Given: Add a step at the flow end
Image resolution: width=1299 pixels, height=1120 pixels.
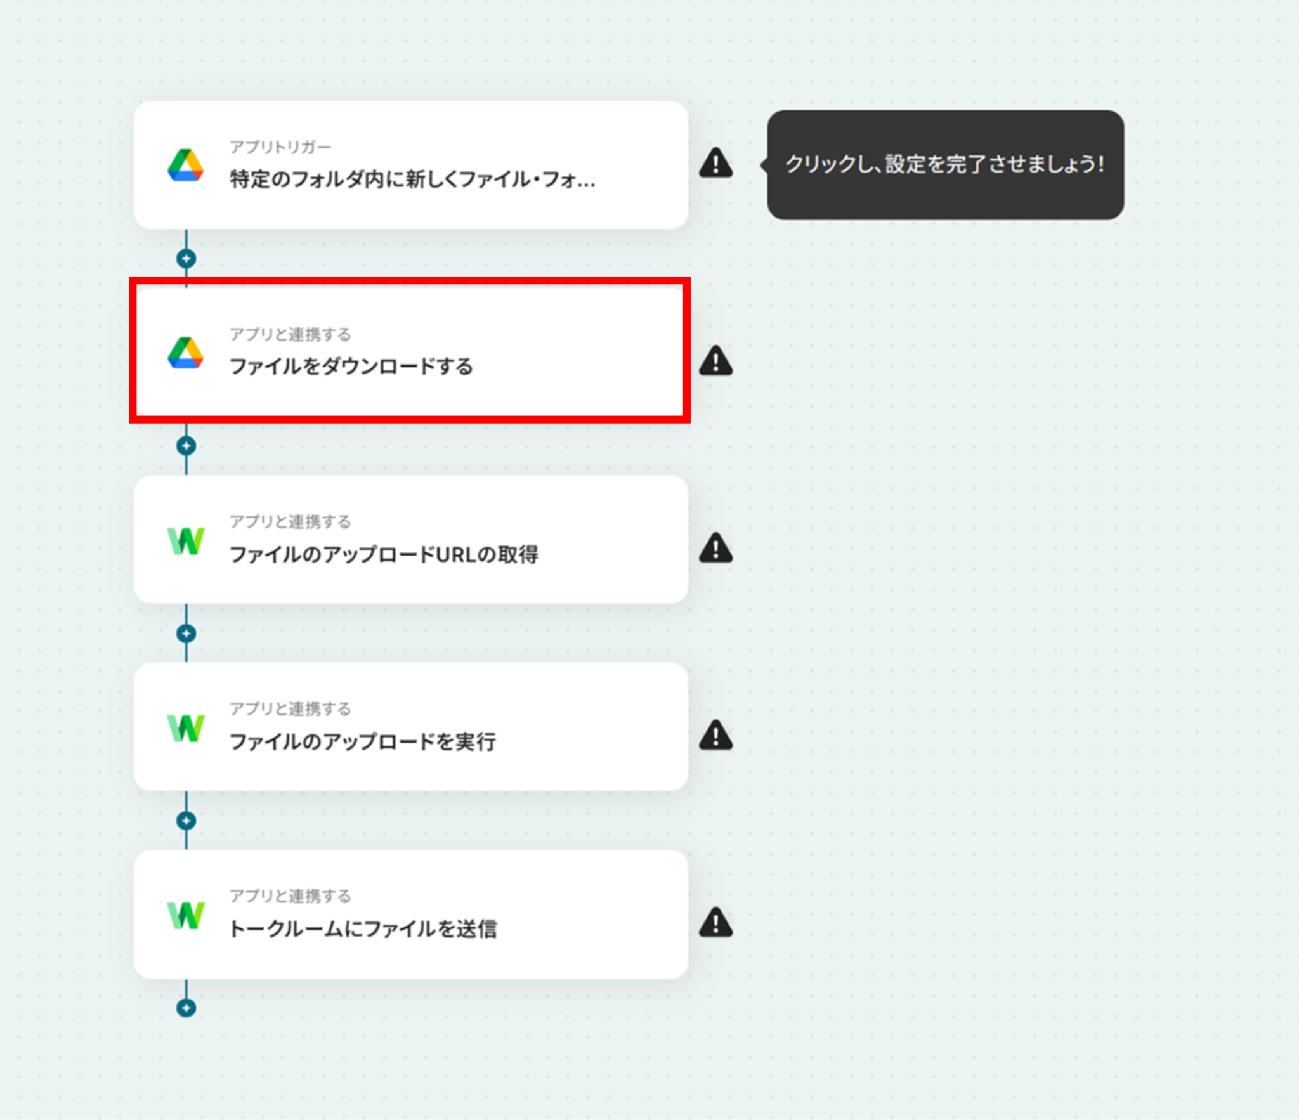Looking at the screenshot, I should tap(186, 1008).
